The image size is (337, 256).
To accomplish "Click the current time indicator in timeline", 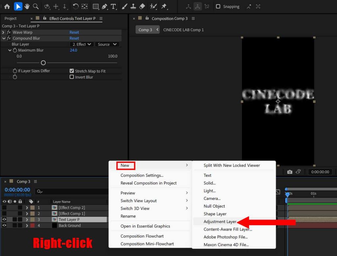I will click(287, 194).
